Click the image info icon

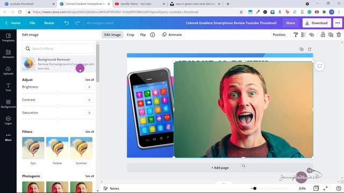tap(153, 34)
